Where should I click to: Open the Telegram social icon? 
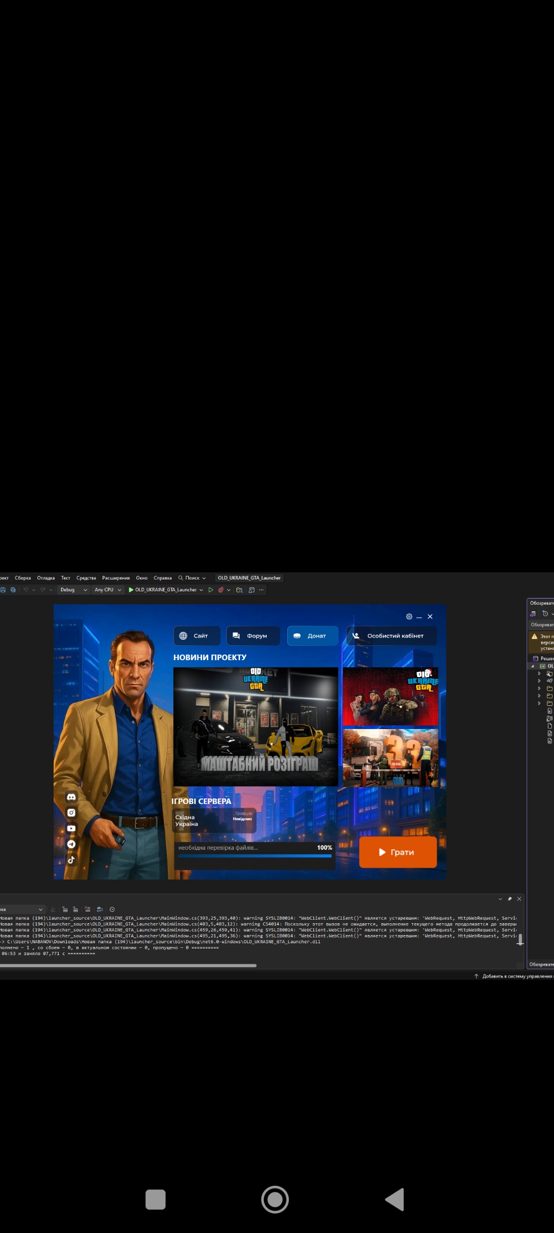pos(71,844)
